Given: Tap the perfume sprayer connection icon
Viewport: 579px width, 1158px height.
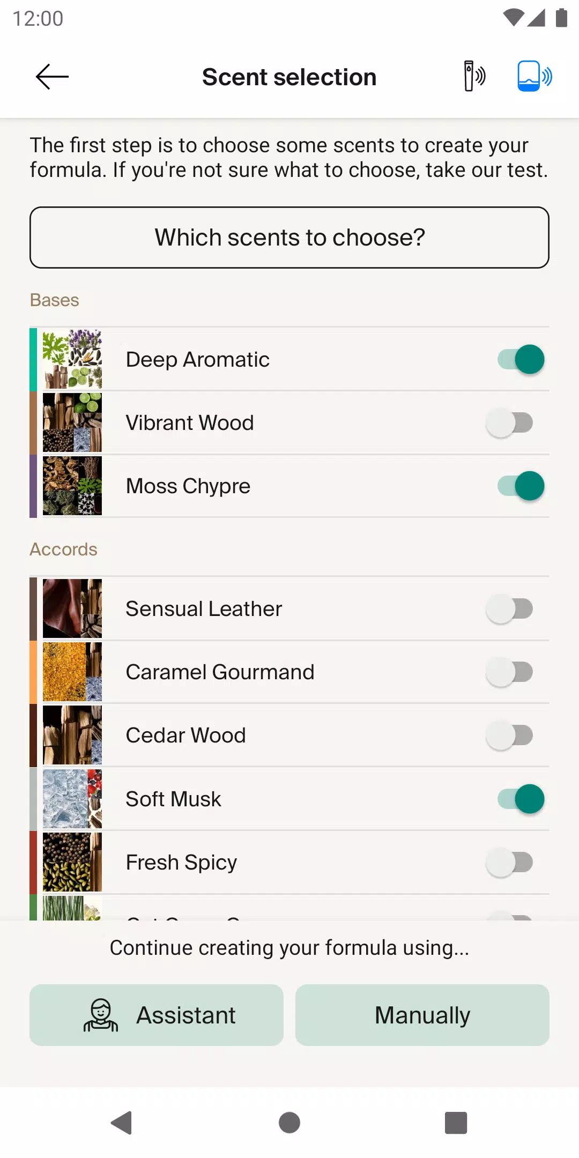Looking at the screenshot, I should [474, 76].
